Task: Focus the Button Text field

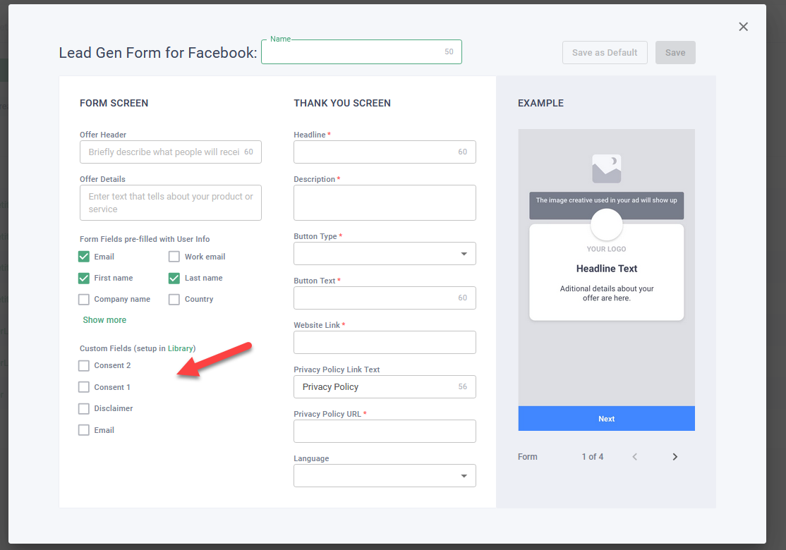Action: (x=385, y=298)
